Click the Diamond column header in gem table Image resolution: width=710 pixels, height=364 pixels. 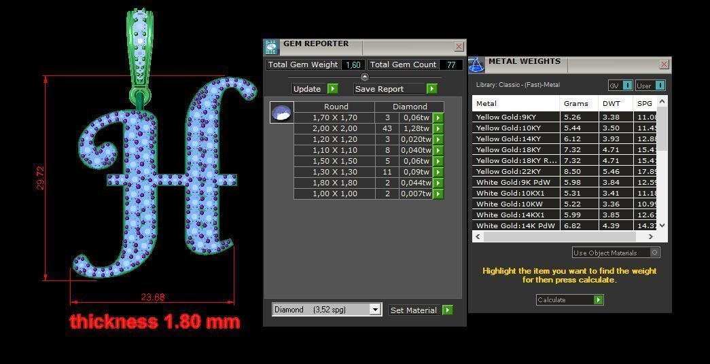(409, 107)
